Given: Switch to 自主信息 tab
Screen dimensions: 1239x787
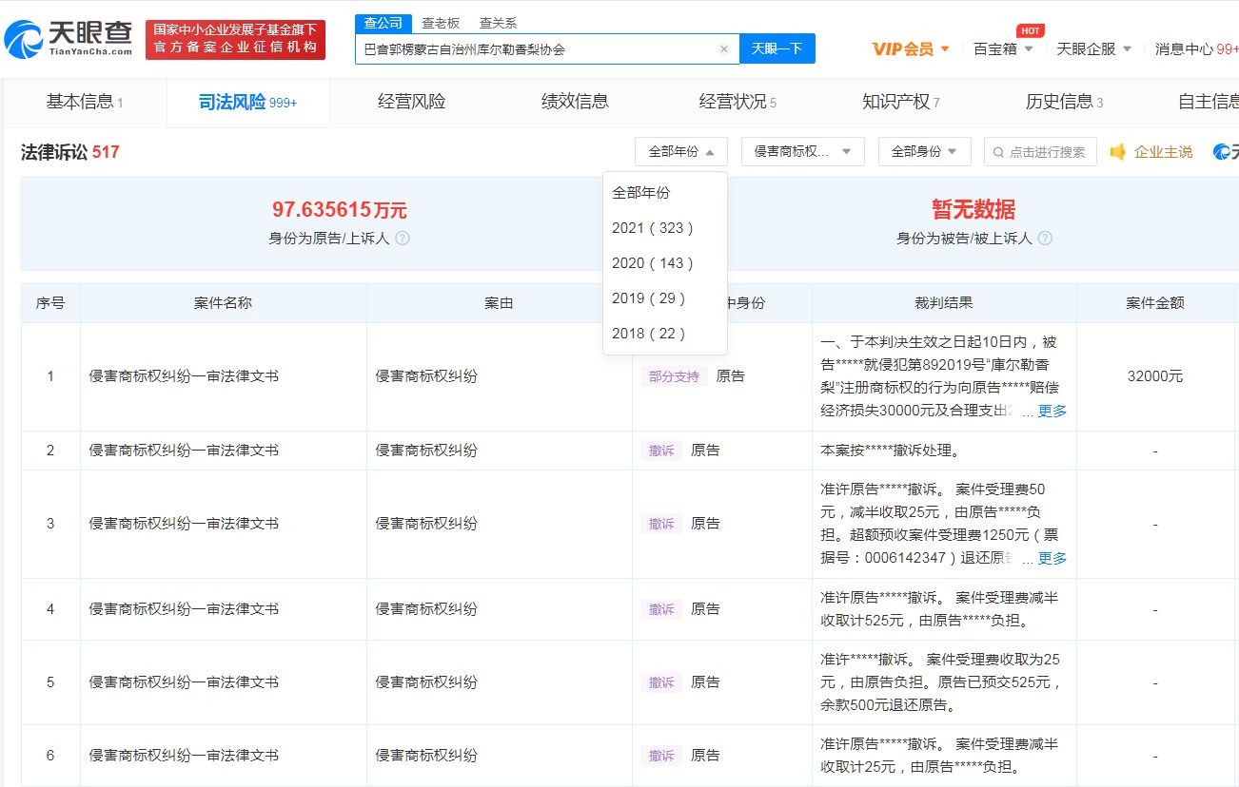Looking at the screenshot, I should [1207, 102].
